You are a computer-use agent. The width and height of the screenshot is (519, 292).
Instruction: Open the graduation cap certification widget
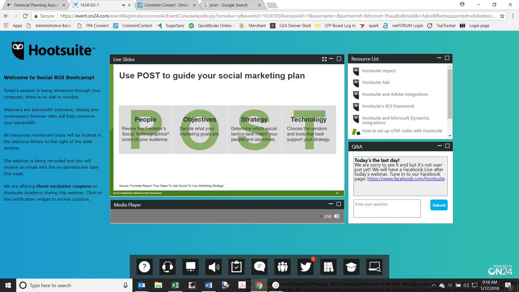(352, 267)
